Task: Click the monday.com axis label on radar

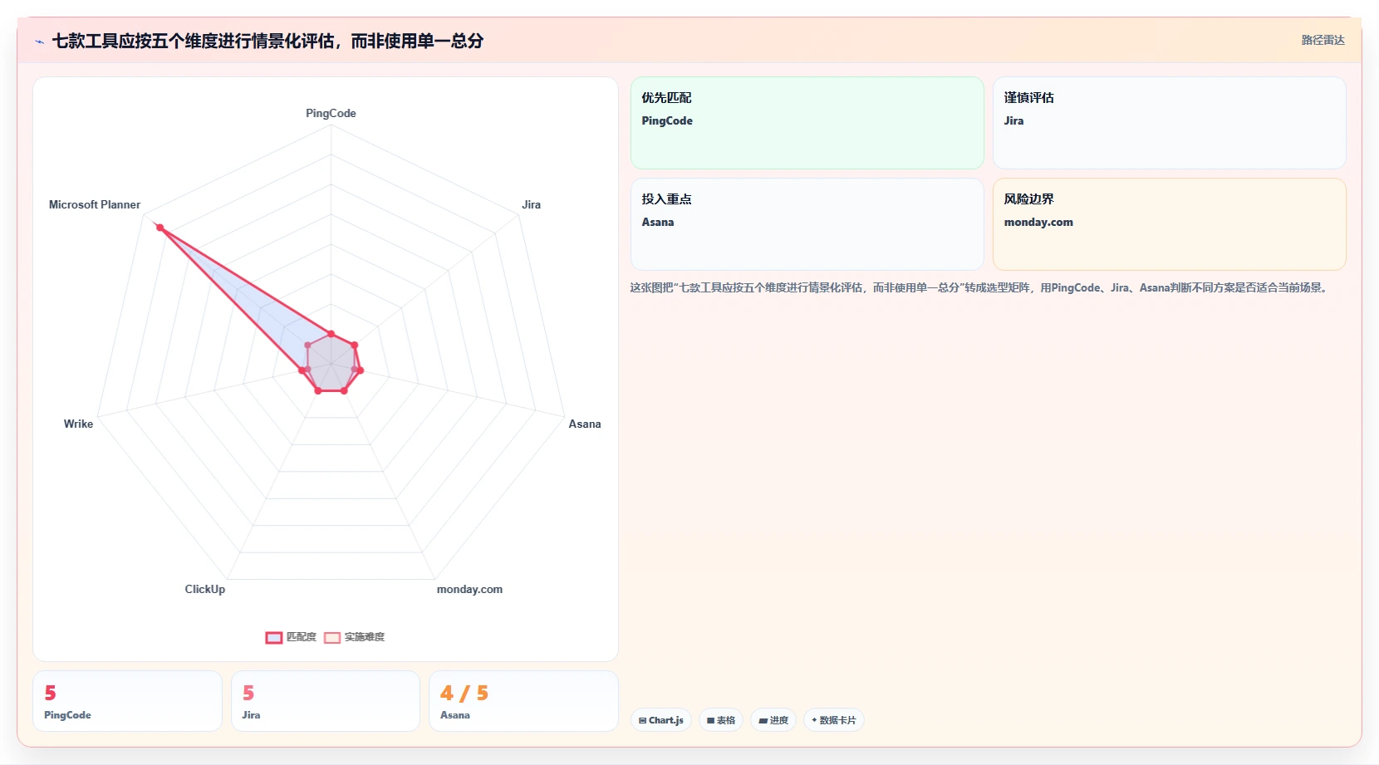Action: (x=469, y=590)
